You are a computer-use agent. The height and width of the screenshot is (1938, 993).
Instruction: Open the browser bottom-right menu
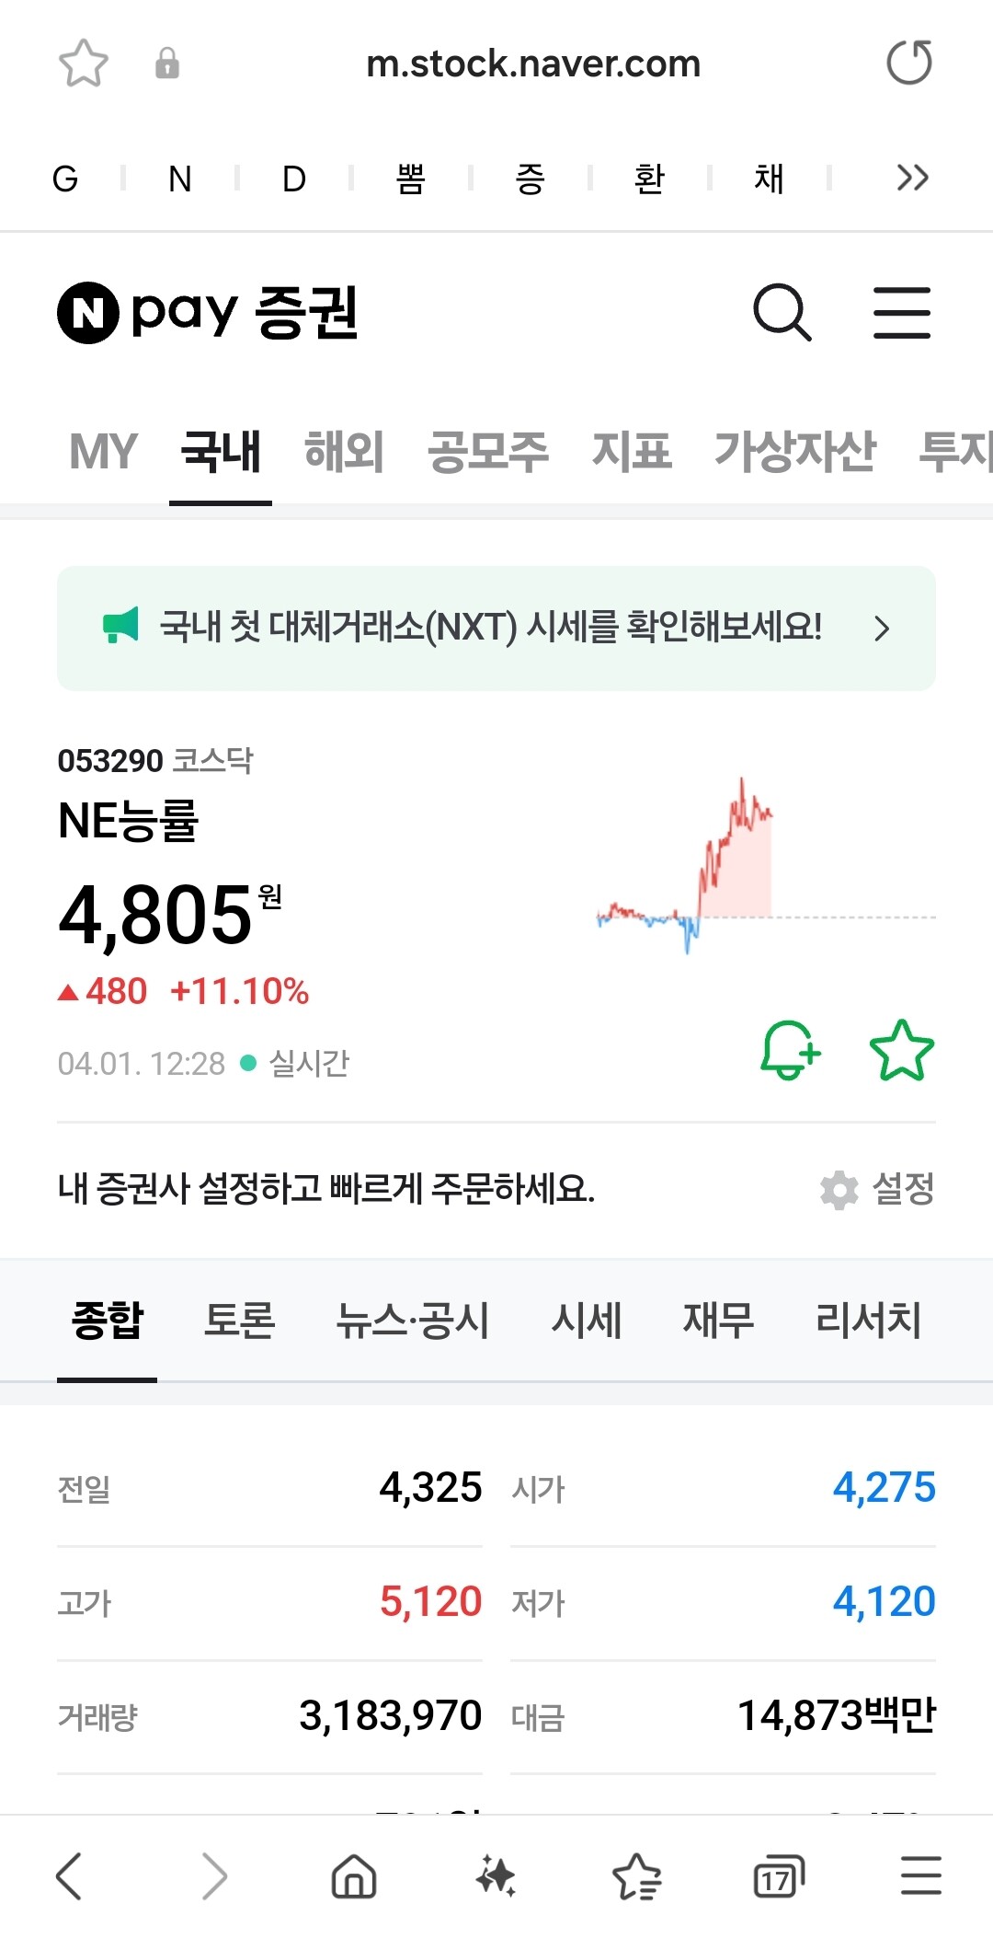(x=920, y=1877)
